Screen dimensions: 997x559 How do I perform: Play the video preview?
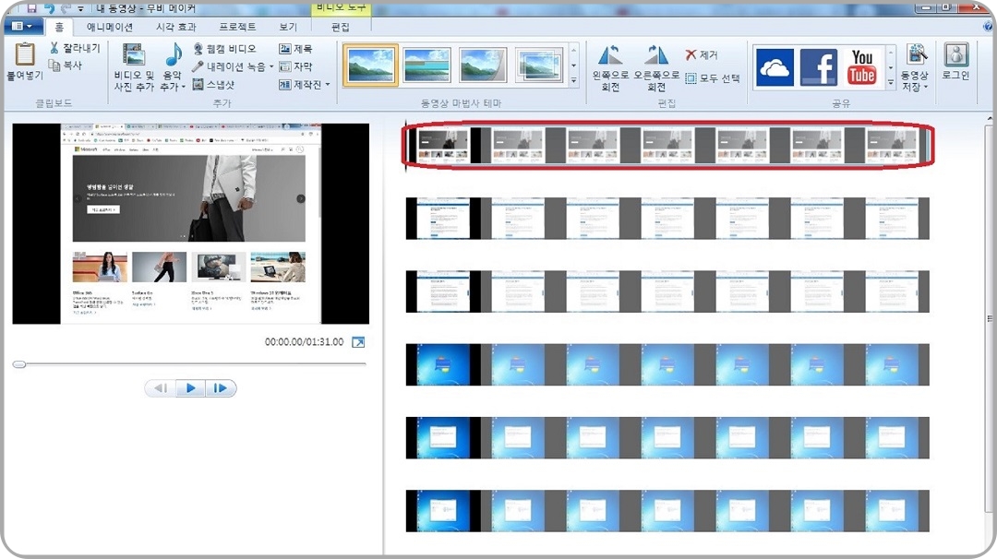point(191,388)
